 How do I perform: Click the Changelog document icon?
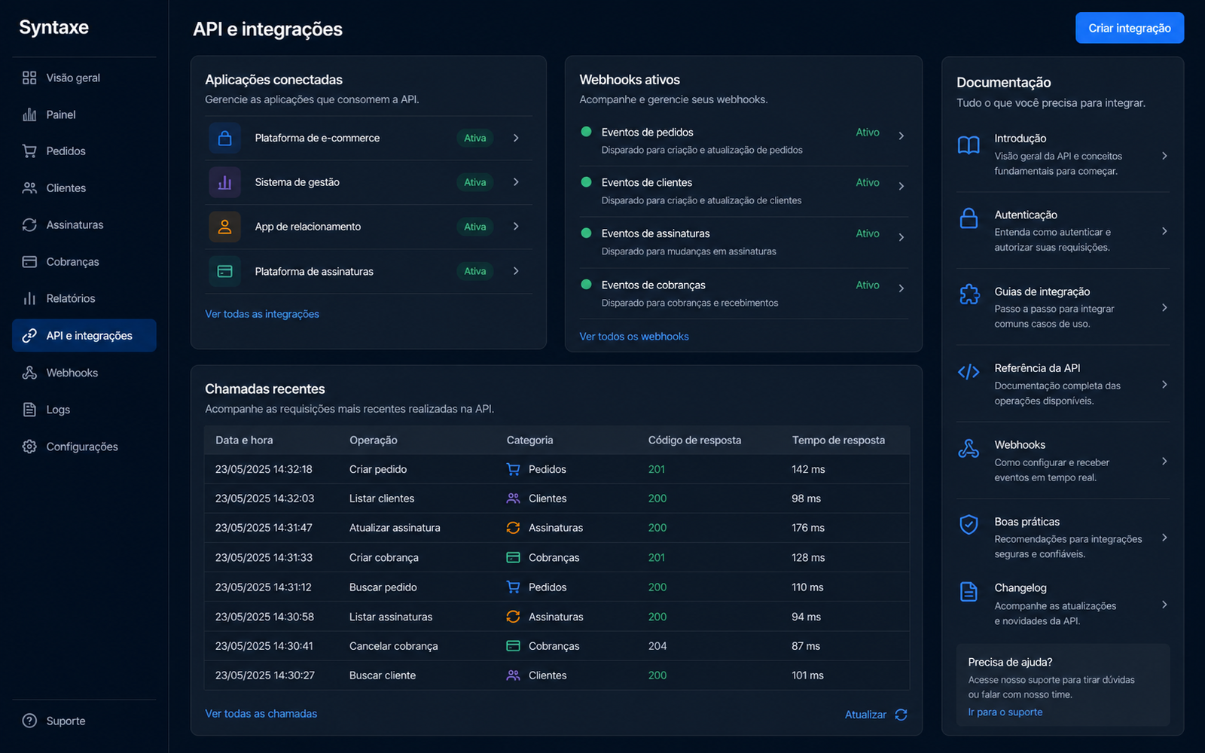(969, 592)
